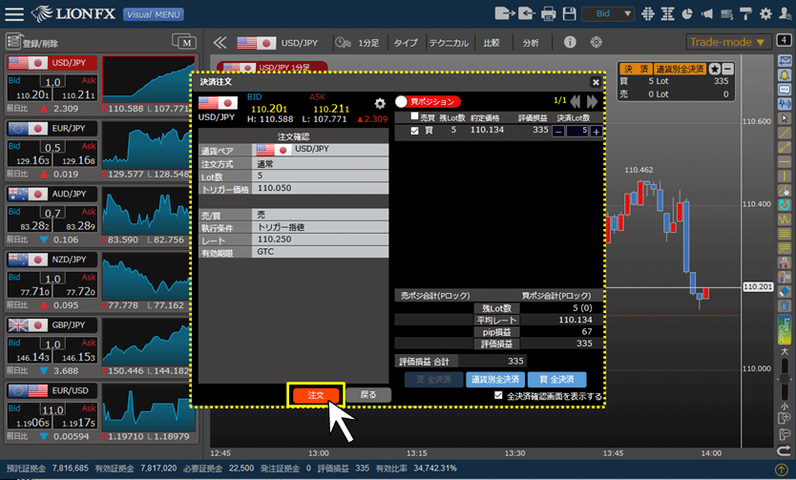Click the line size slider handle

785,379
